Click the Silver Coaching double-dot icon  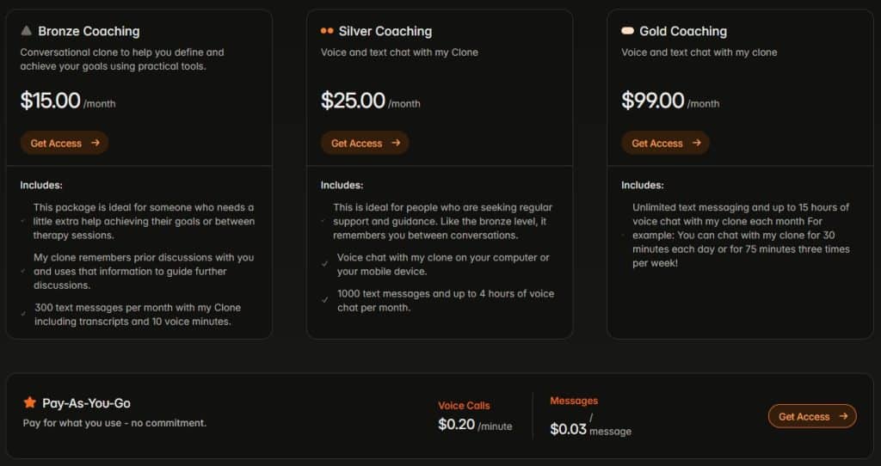click(x=327, y=31)
